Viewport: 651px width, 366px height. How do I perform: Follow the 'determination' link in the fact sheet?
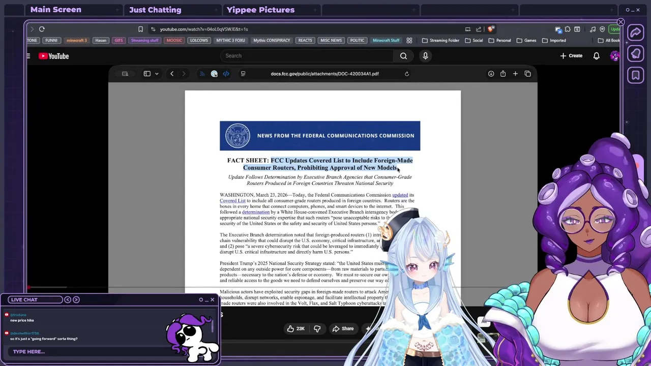(x=256, y=212)
